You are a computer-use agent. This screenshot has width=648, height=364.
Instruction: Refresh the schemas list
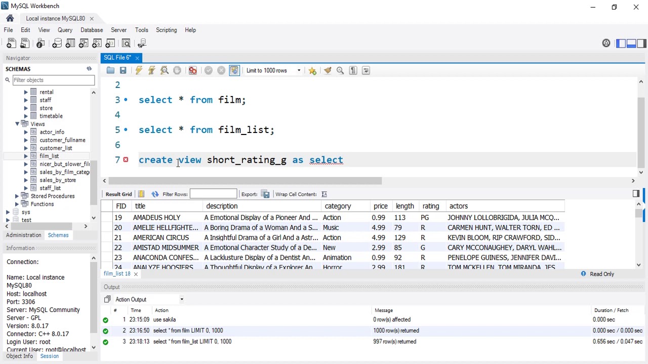pos(89,69)
